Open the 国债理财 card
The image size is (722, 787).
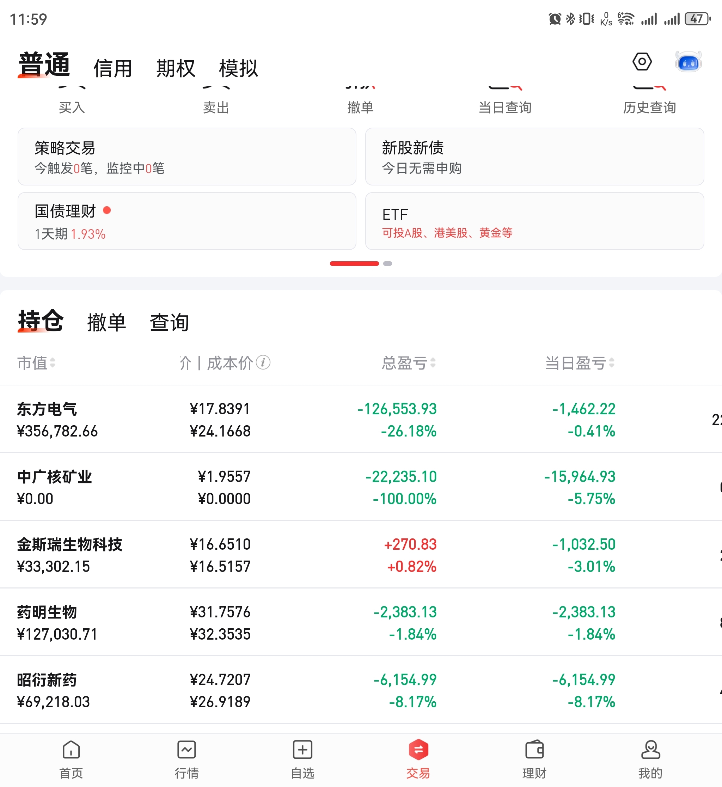click(187, 221)
